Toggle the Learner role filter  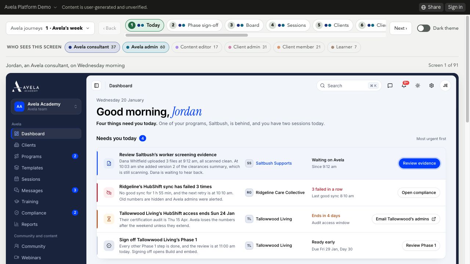[x=344, y=47]
